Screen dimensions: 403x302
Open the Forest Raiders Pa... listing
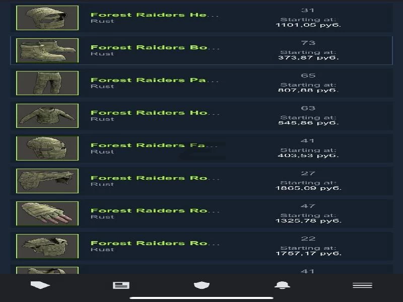[x=201, y=83]
